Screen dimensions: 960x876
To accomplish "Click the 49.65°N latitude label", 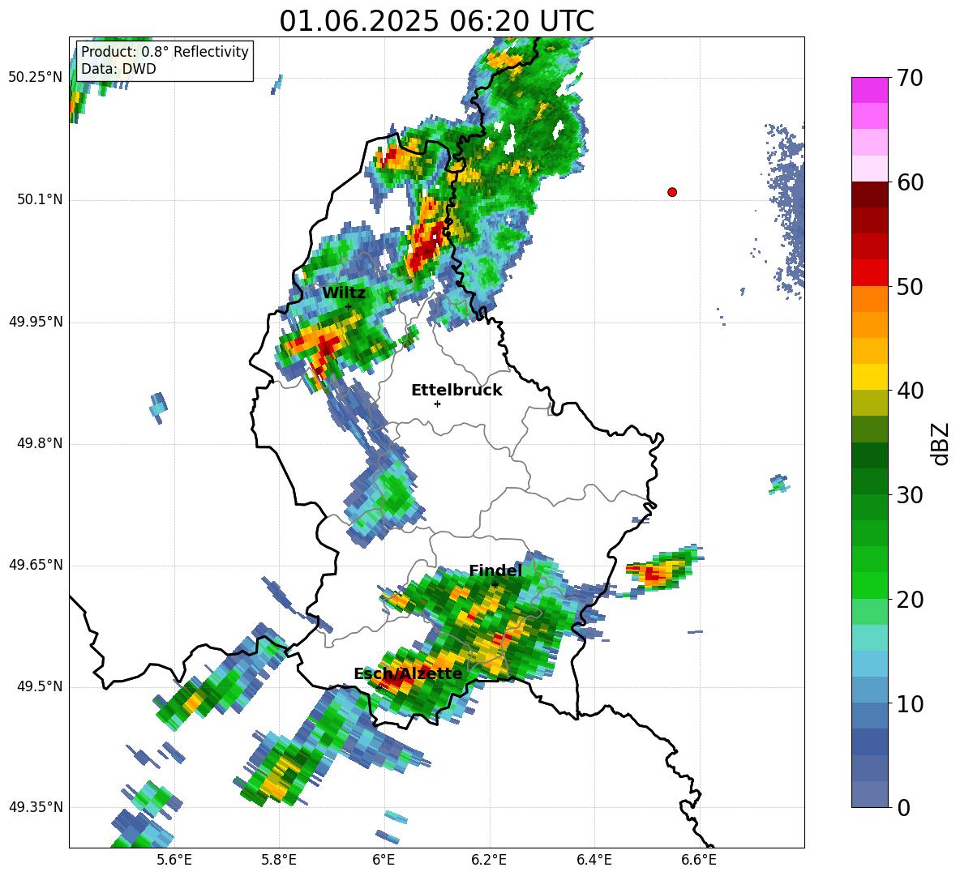I will tap(36, 565).
